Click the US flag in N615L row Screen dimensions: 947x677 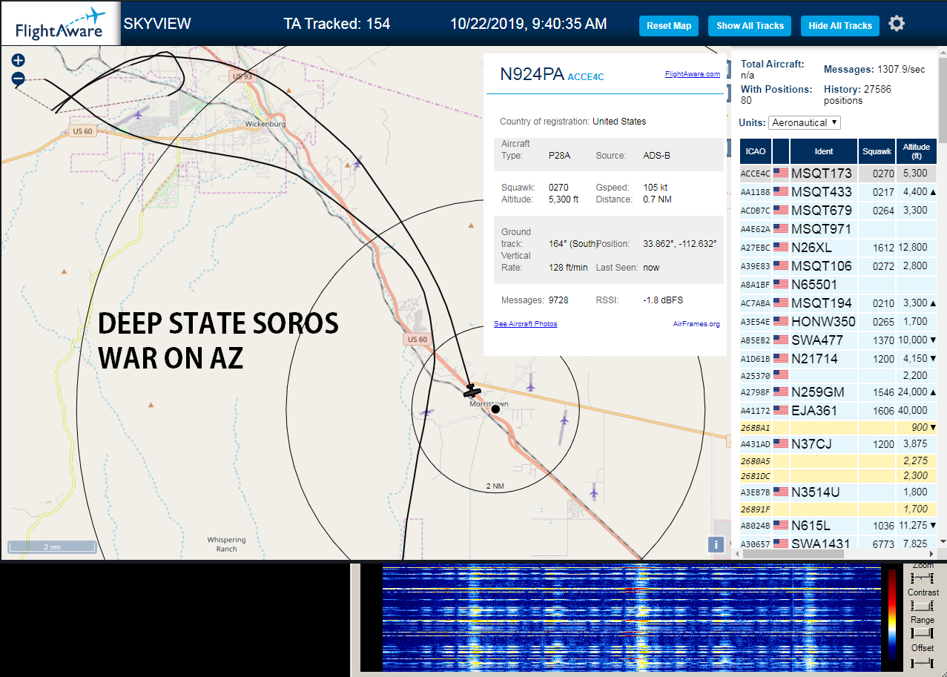[x=781, y=526]
